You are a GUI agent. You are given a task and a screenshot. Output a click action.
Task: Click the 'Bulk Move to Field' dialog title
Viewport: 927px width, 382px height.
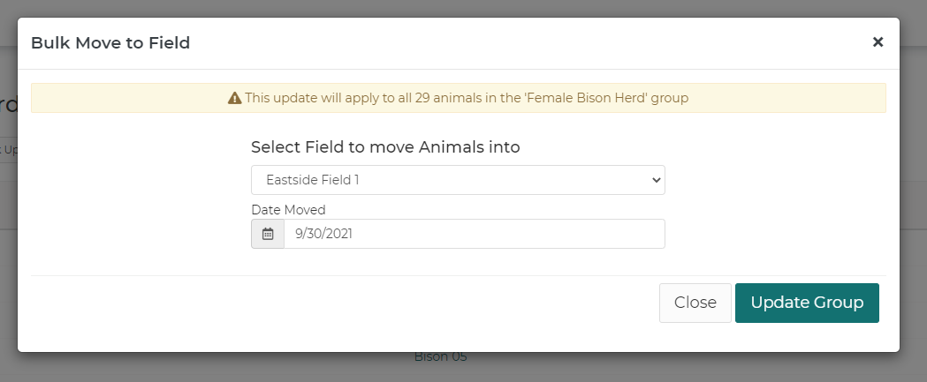click(110, 42)
